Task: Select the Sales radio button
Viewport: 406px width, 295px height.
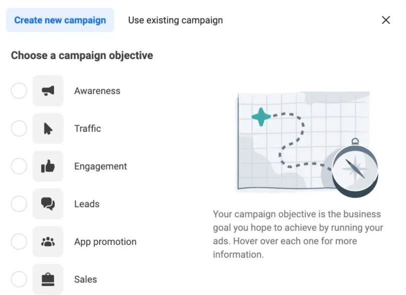Action: click(x=19, y=279)
